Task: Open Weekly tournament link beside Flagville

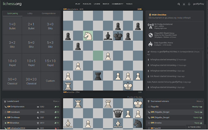Action: pos(197,107)
